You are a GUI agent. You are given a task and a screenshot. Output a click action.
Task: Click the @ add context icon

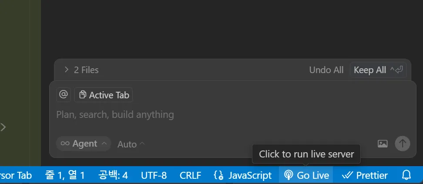click(x=64, y=95)
